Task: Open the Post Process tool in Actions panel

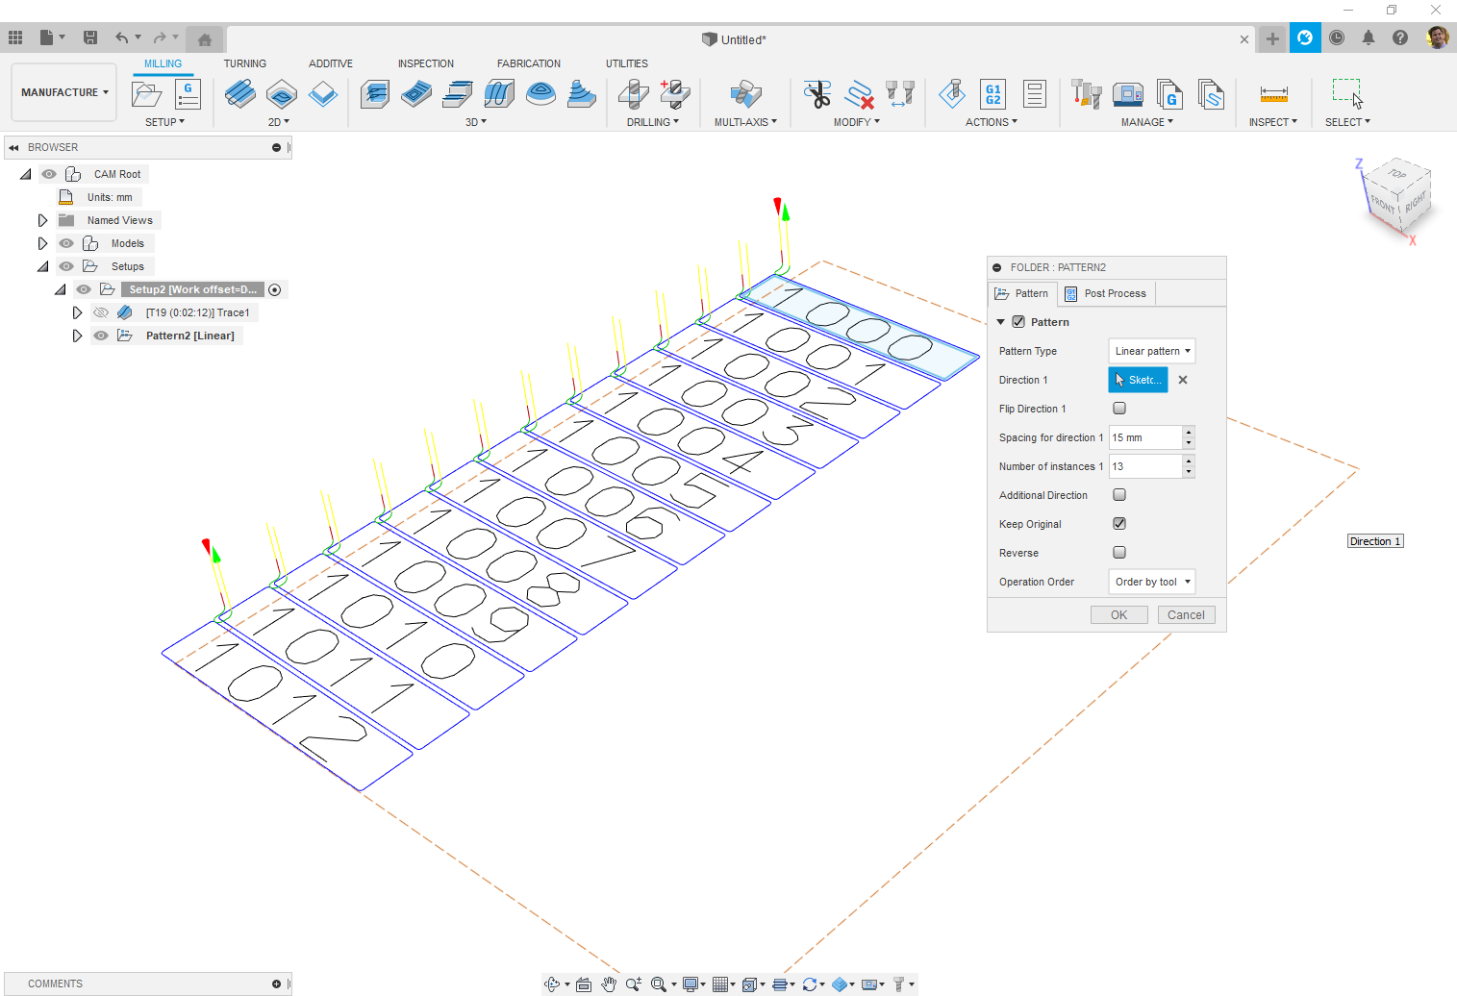Action: (x=992, y=94)
